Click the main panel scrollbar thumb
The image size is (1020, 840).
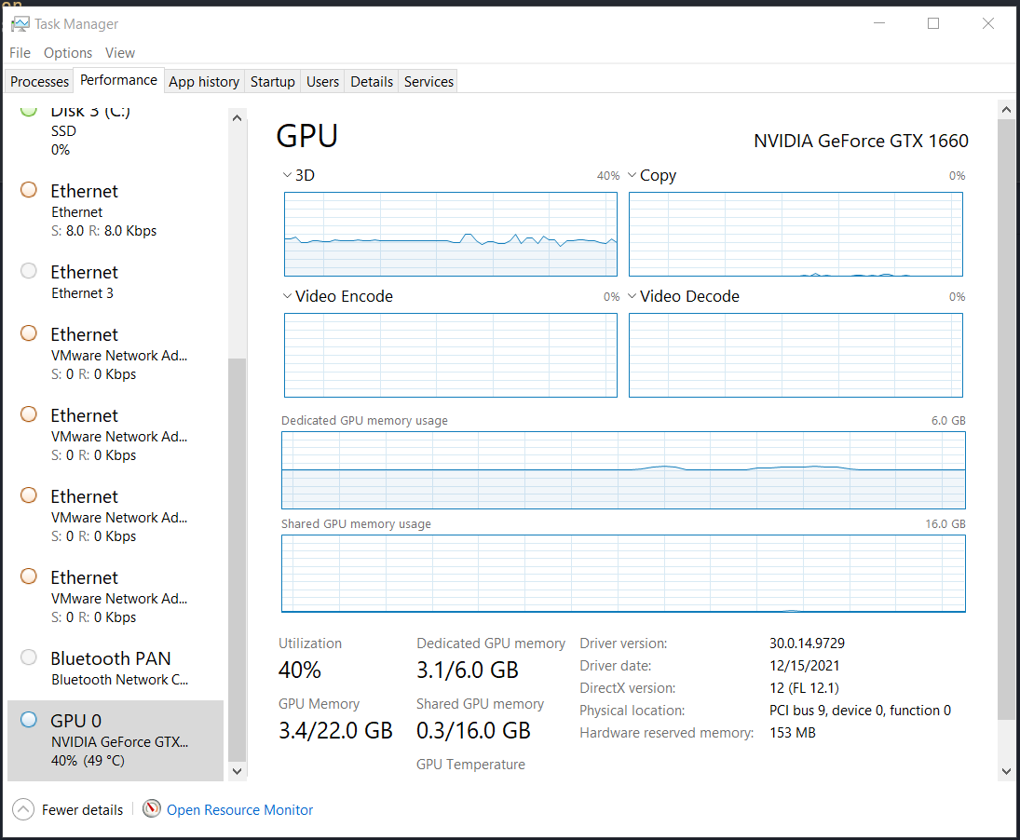pos(1006,419)
